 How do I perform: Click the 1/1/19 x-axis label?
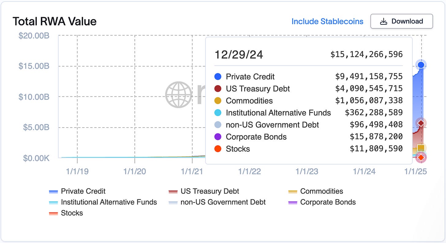coord(77,171)
